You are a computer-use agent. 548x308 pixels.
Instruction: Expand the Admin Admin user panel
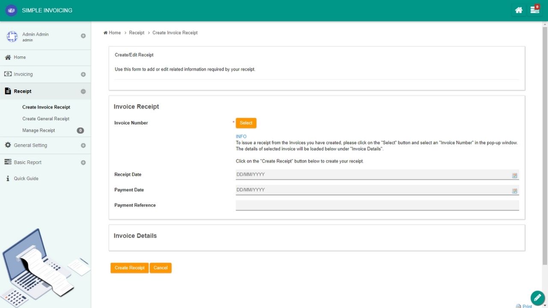click(83, 36)
